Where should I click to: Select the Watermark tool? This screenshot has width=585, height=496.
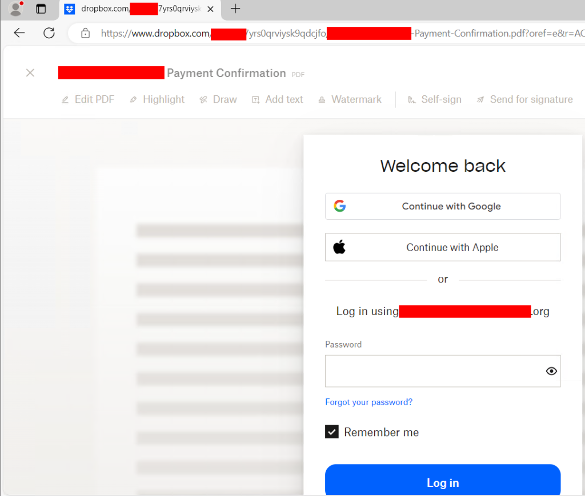(350, 99)
